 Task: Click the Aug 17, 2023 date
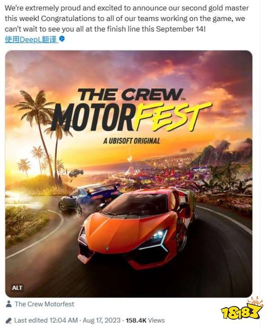point(101,320)
